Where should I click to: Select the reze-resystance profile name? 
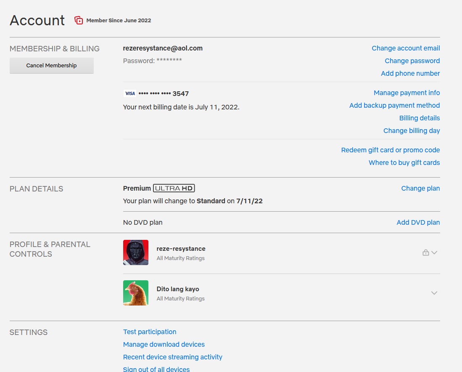[x=181, y=249]
